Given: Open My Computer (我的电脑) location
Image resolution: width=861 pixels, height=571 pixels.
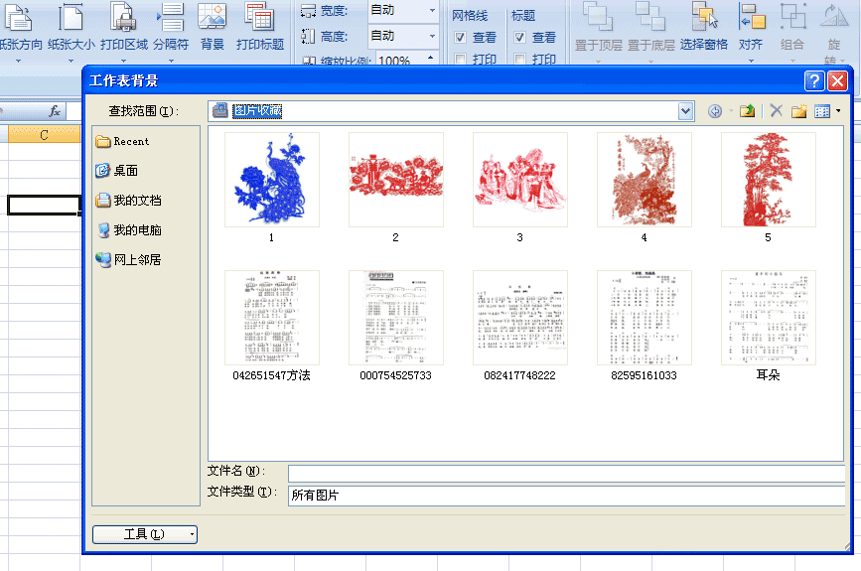Looking at the screenshot, I should tap(128, 230).
